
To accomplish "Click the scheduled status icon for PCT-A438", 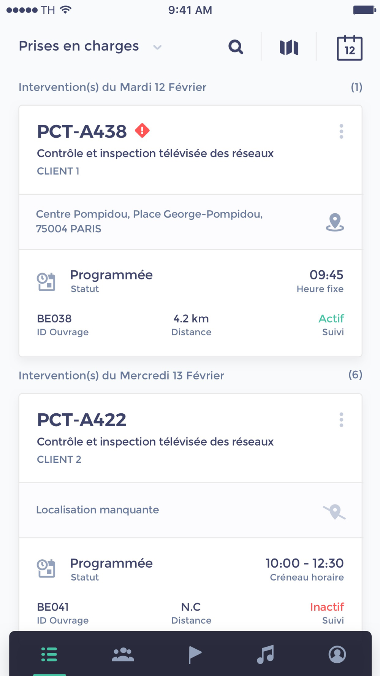I will click(x=46, y=282).
